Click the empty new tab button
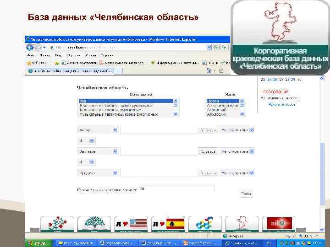Image resolution: width=330 pixels, height=247 pixels. [118, 71]
